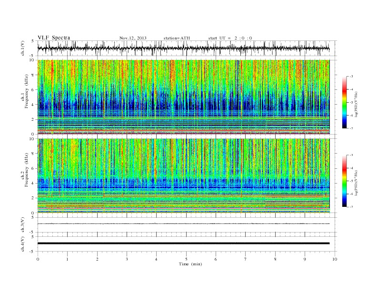Click the thick ch.4 voltage trace
Screen dimensions: 377x291
click(x=183, y=243)
